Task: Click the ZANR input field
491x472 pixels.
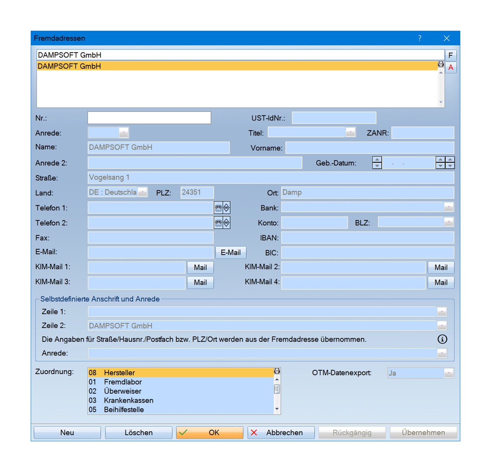Action: point(423,133)
